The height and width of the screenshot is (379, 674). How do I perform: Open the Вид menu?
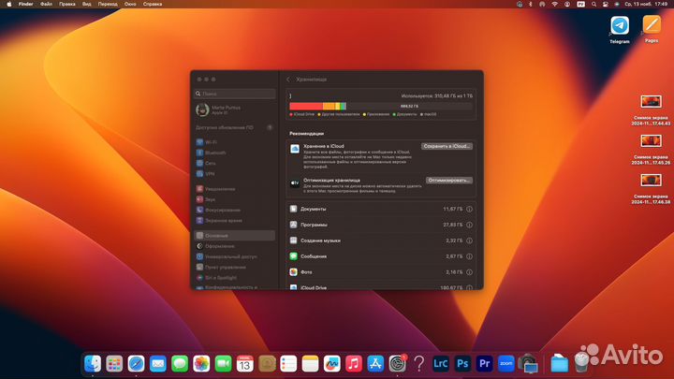[86, 4]
